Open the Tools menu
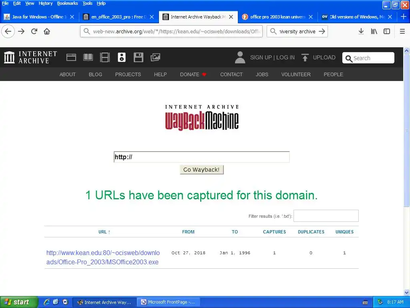Screen dimensions: 410x308 coord(87,3)
